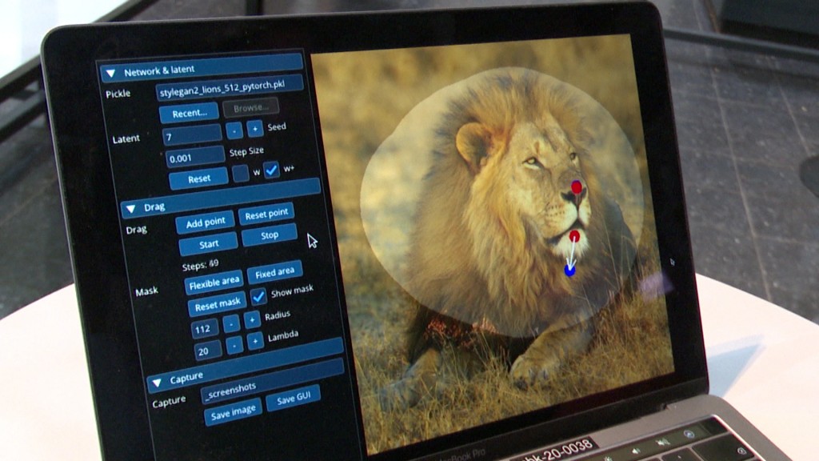Start the drag optimization
This screenshot has width=819, height=461.
(209, 244)
